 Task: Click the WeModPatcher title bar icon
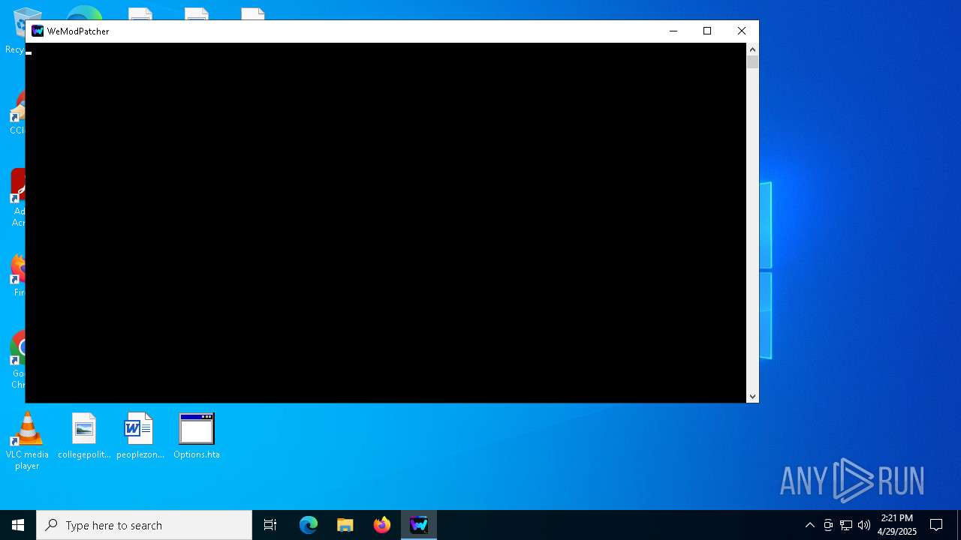pos(38,31)
